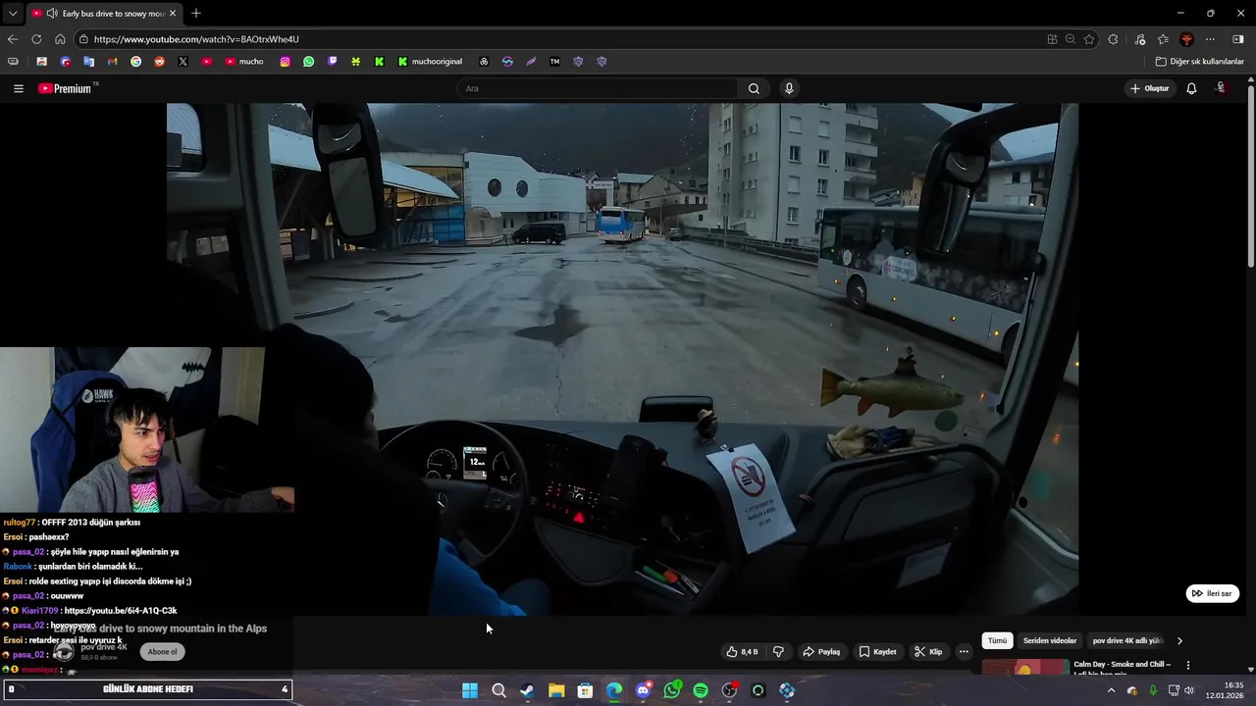
Task: Open the Windows Start menu
Action: 470,690
